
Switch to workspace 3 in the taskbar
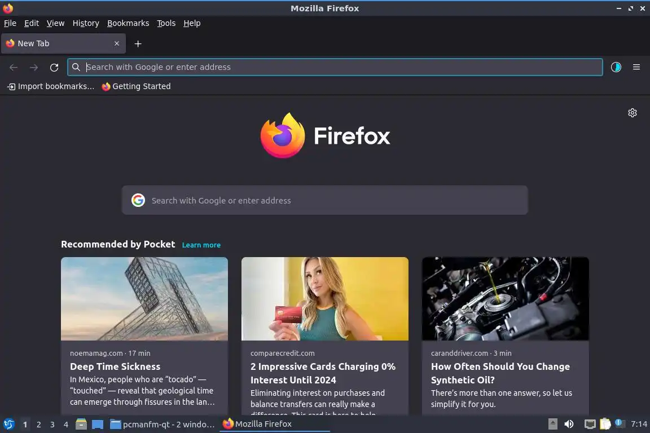coord(52,425)
